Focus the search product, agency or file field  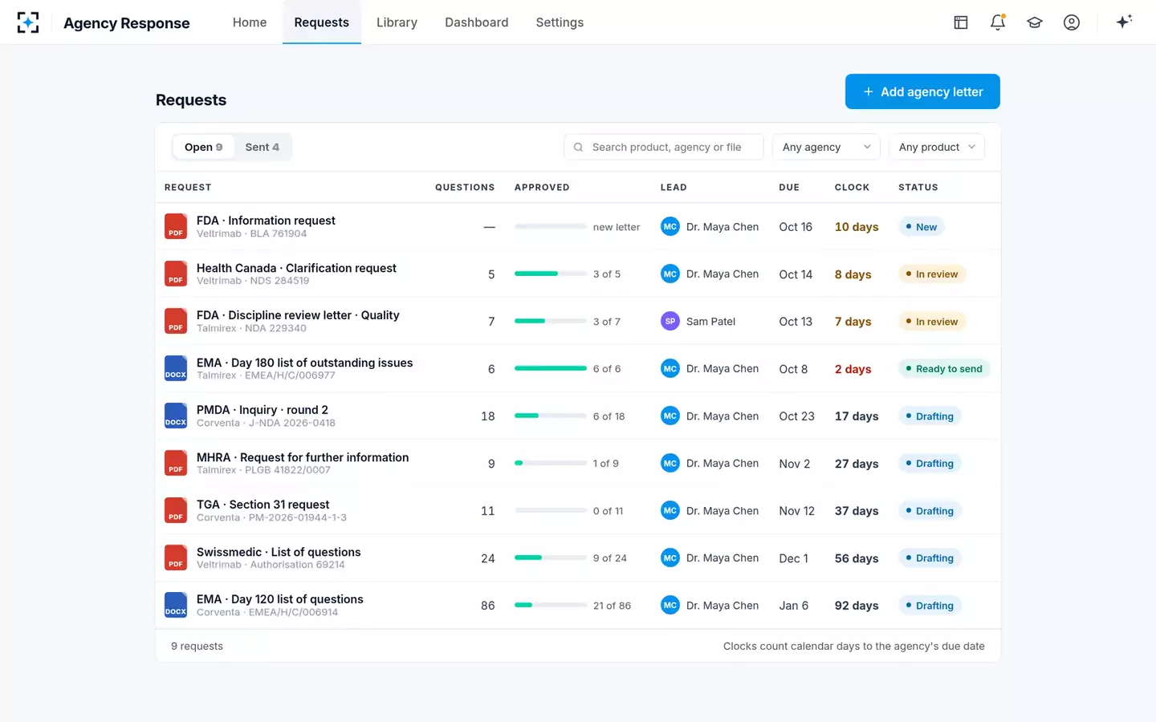tap(664, 147)
